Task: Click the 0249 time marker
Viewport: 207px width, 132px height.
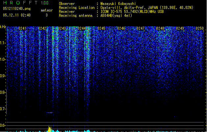Action: (180, 28)
